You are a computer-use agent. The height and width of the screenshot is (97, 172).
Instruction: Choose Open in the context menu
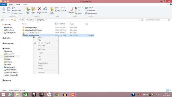coord(46,37)
